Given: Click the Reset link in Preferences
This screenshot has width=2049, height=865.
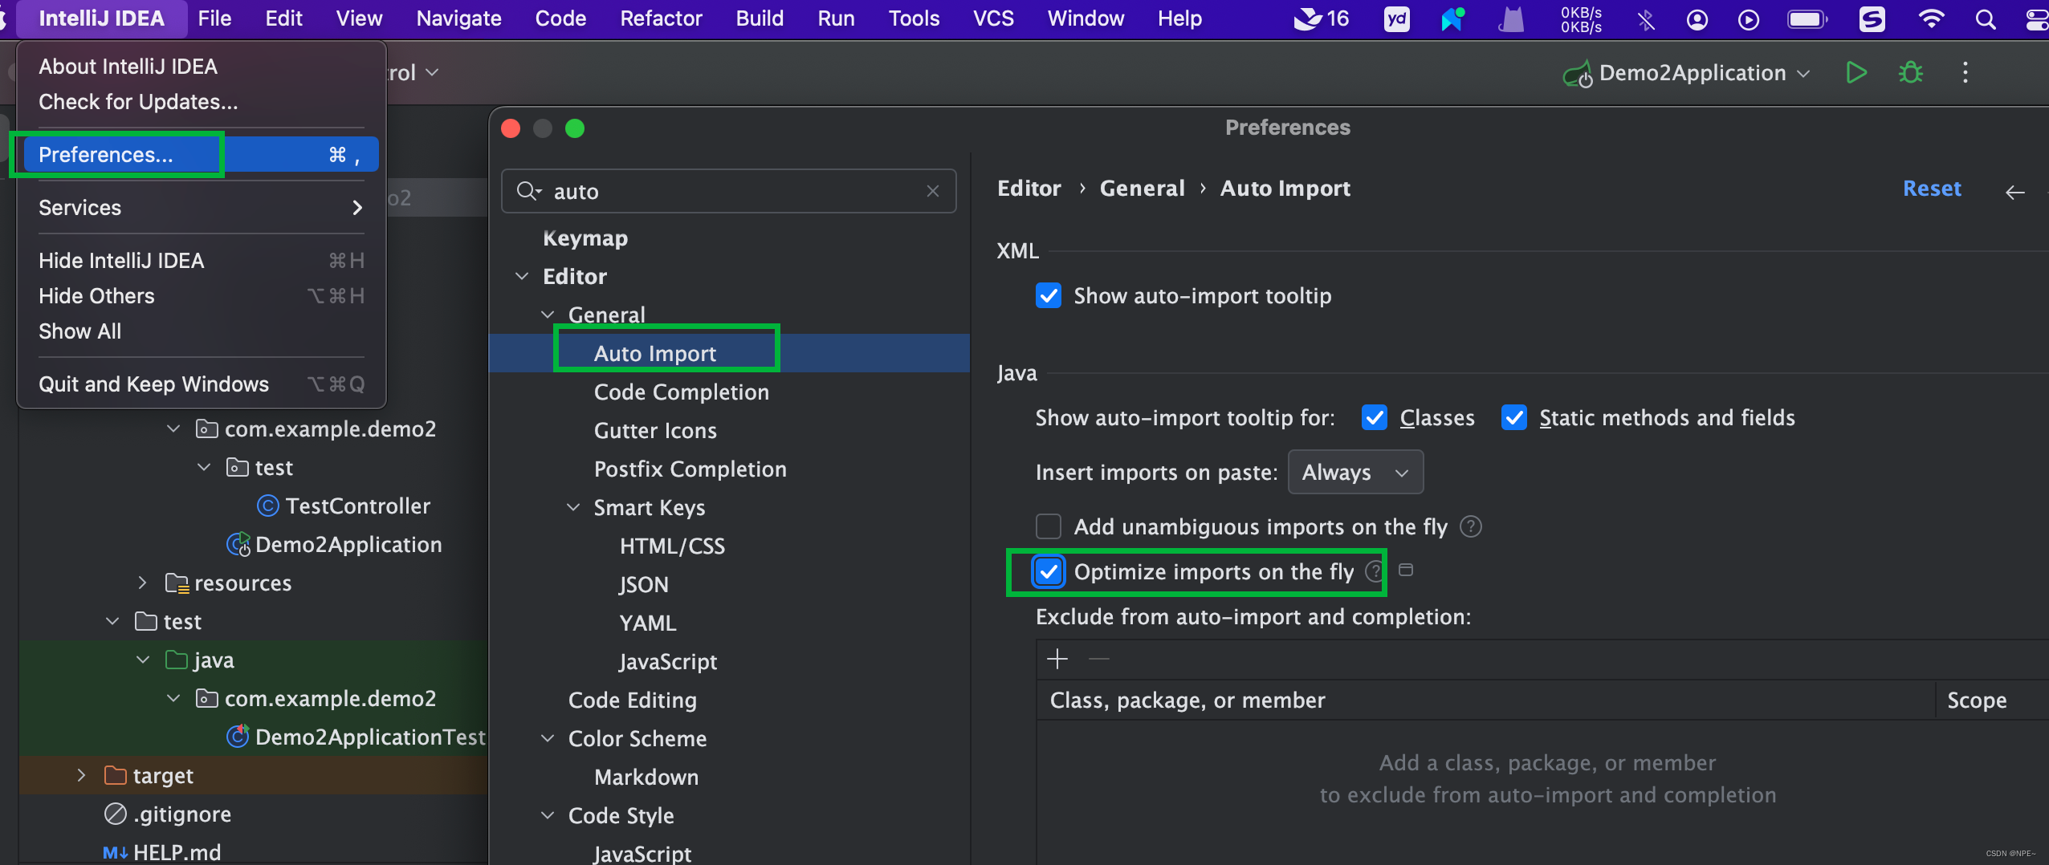Looking at the screenshot, I should 1932,189.
